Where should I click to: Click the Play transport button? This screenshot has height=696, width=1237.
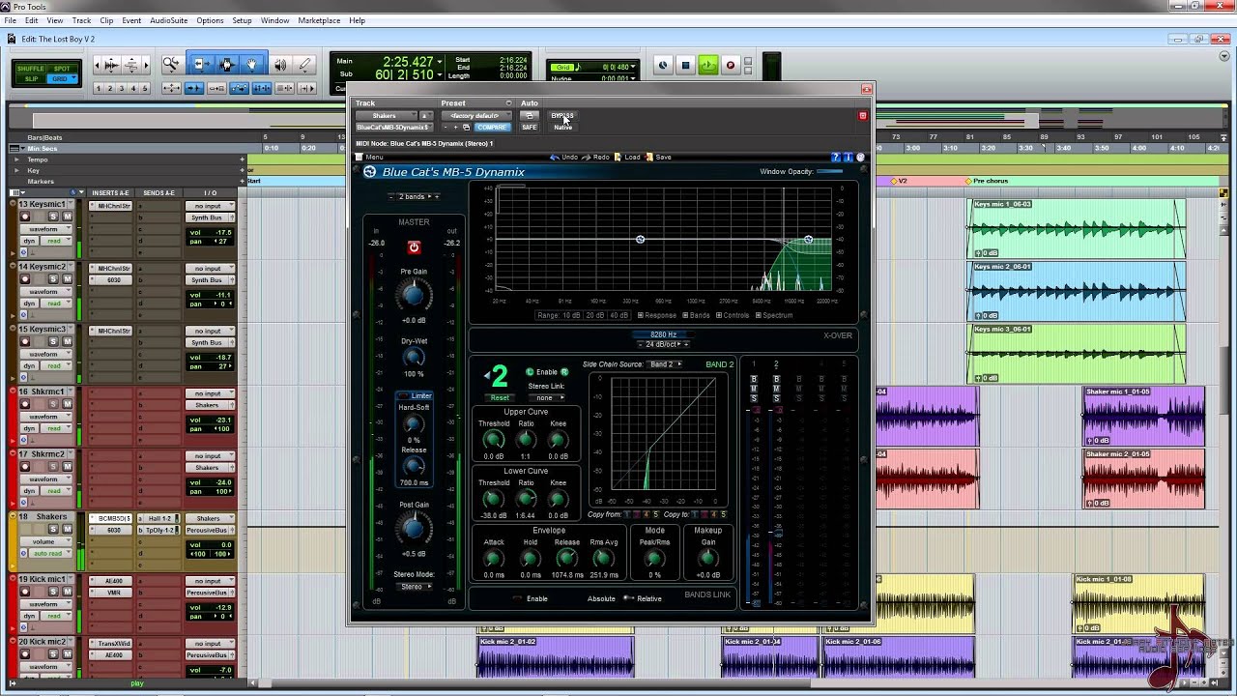click(708, 66)
